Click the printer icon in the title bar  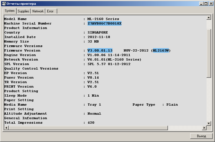pyautogui.click(x=4, y=4)
